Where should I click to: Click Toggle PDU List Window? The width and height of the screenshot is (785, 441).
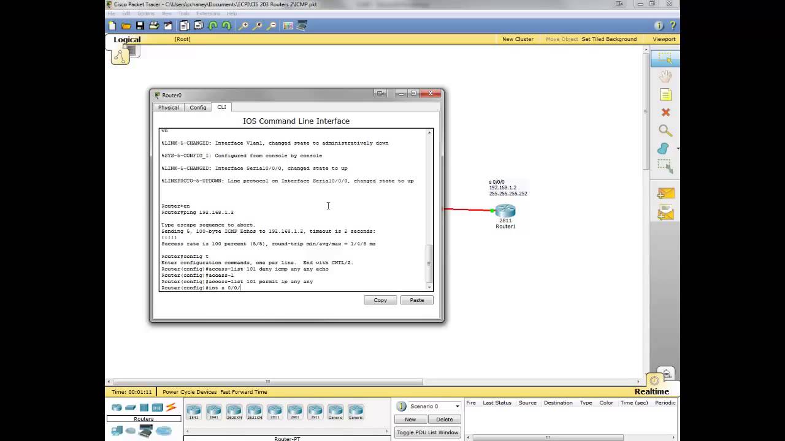pyautogui.click(x=427, y=432)
